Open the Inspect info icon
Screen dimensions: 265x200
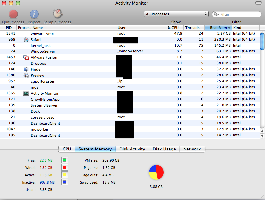click(34, 14)
